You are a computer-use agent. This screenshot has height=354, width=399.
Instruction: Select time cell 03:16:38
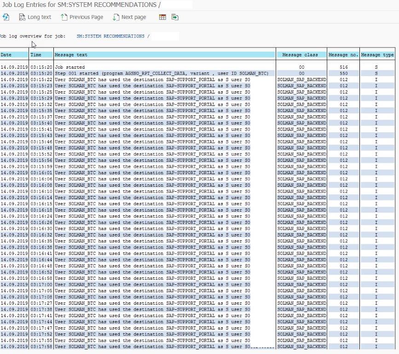(41, 248)
